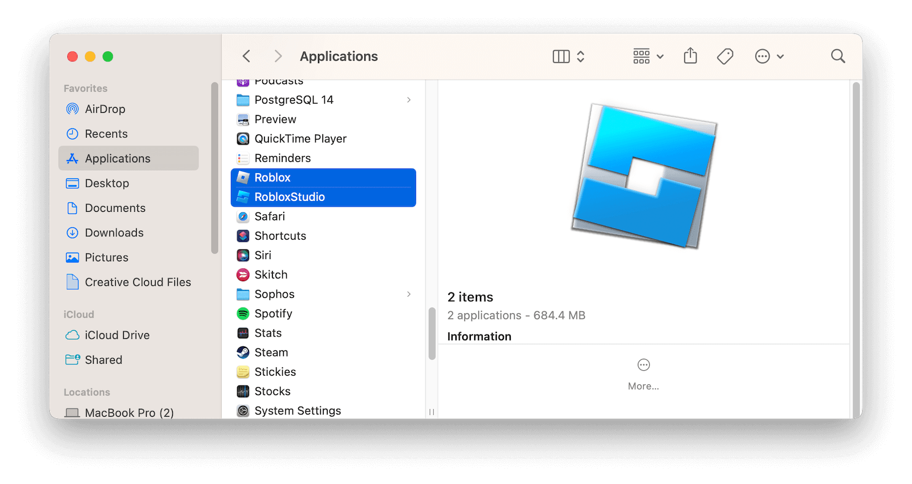Open Shared in the sidebar
Viewport: 912px width, 484px height.
pyautogui.click(x=128, y=360)
